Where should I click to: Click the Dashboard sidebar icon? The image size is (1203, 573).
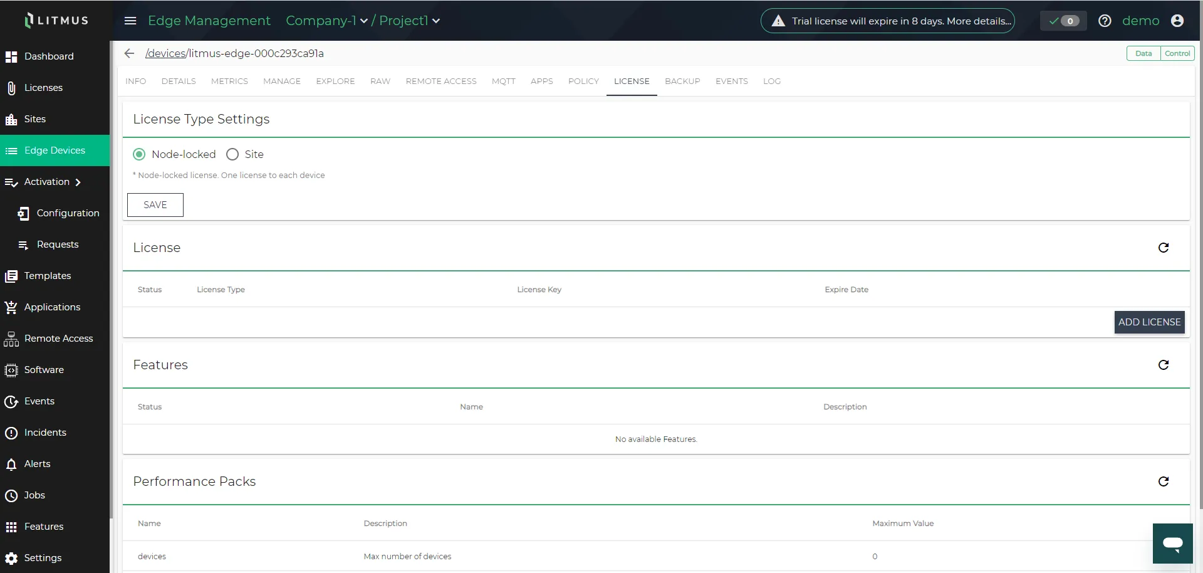click(11, 56)
